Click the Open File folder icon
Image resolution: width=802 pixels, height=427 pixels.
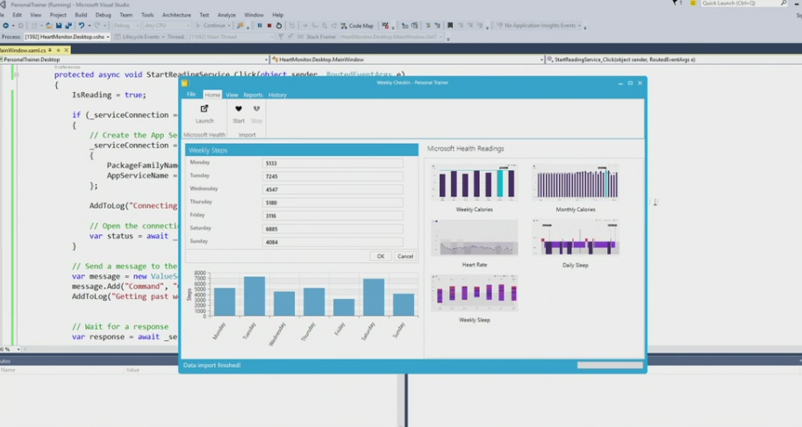click(48, 25)
